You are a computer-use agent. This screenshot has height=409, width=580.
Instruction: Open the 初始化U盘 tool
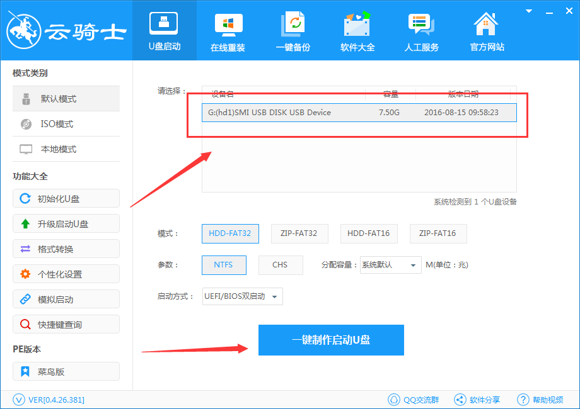click(x=66, y=198)
